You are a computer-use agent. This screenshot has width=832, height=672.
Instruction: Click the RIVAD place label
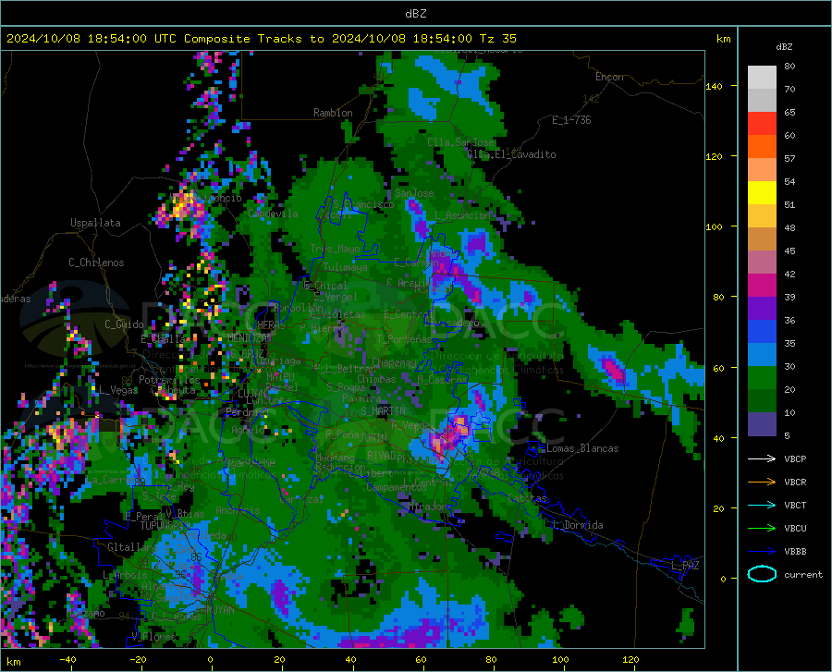(381, 456)
